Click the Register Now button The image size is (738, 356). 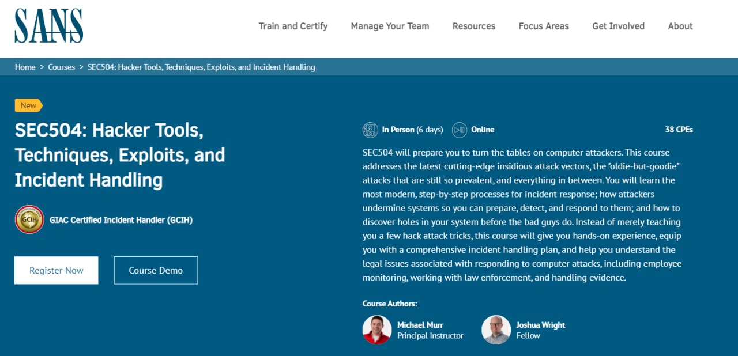pyautogui.click(x=57, y=270)
